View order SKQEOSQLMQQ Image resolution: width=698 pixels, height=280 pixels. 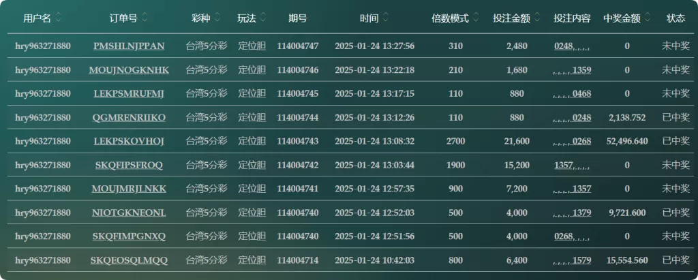coord(129,260)
